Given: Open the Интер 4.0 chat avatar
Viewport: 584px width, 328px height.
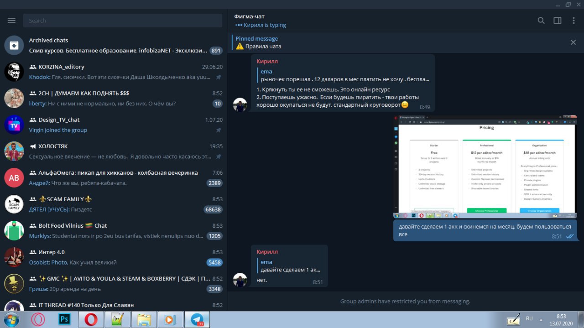Looking at the screenshot, I should (x=14, y=257).
